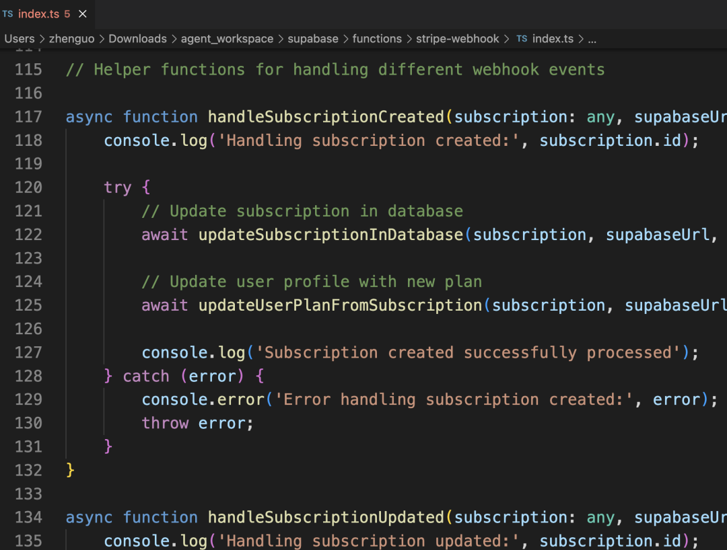Click the async keyword on line 134

click(89, 517)
